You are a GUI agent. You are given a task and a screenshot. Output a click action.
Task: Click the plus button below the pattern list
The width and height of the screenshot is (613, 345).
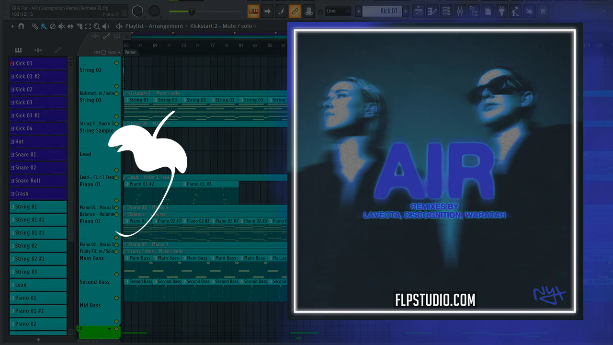38,340
